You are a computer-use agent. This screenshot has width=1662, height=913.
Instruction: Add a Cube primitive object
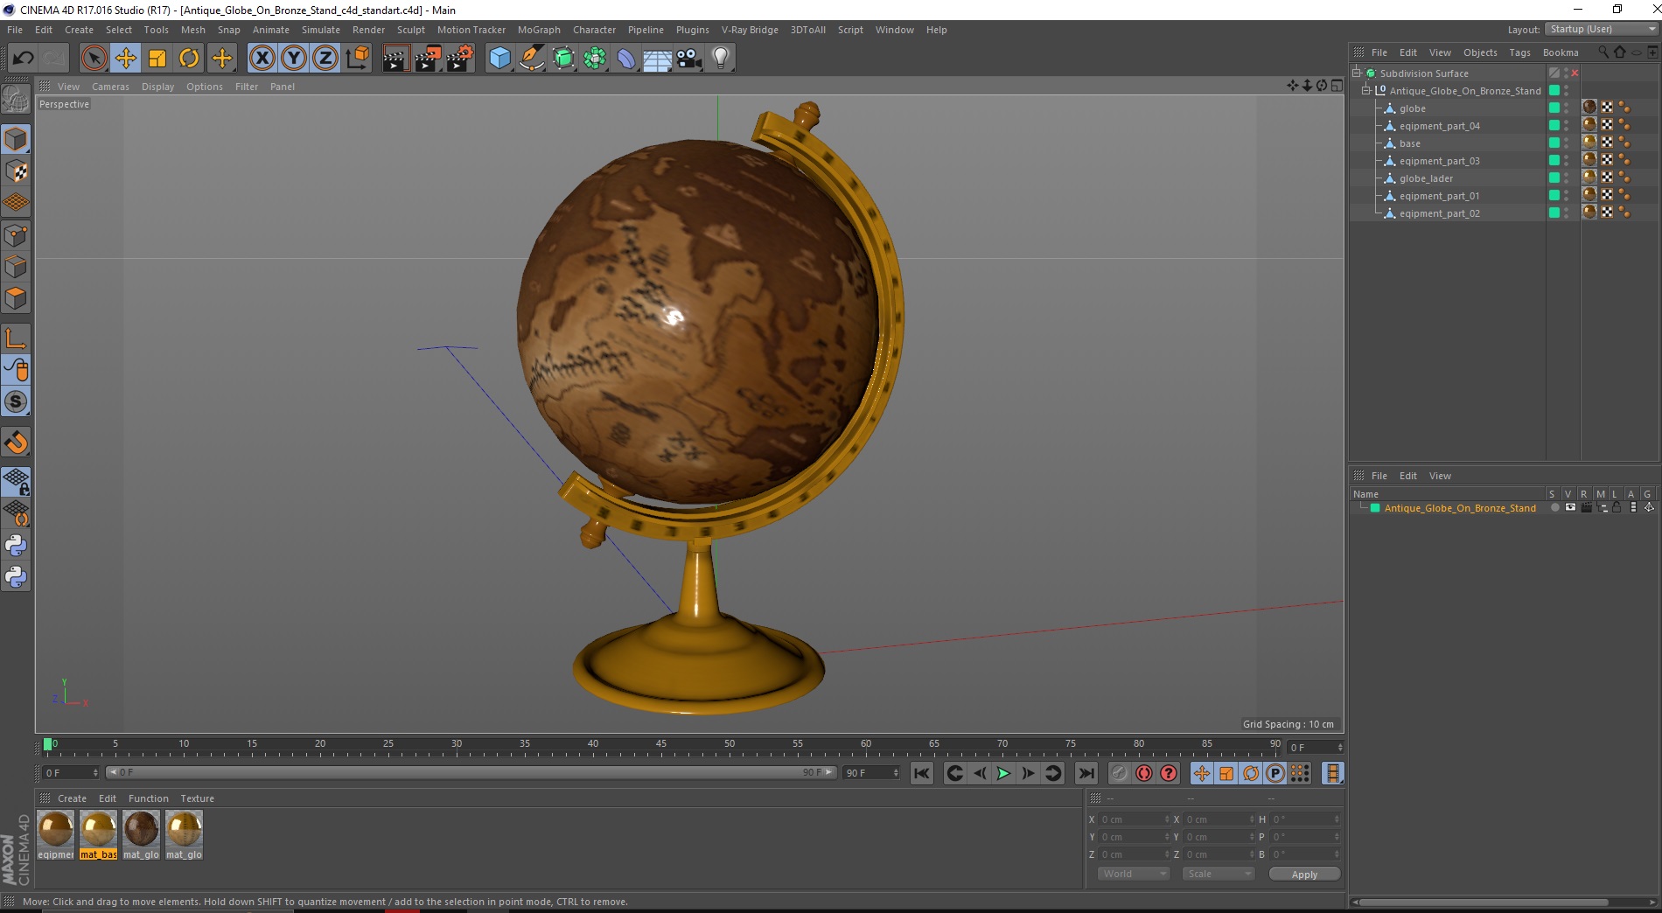click(499, 59)
